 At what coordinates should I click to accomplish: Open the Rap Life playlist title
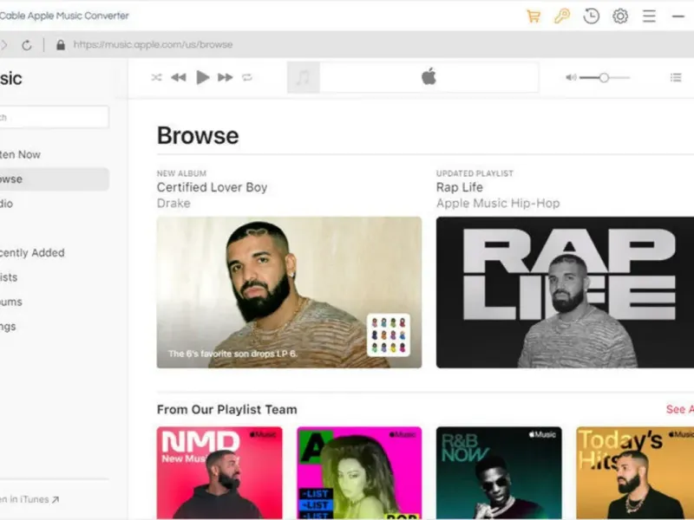coord(460,187)
